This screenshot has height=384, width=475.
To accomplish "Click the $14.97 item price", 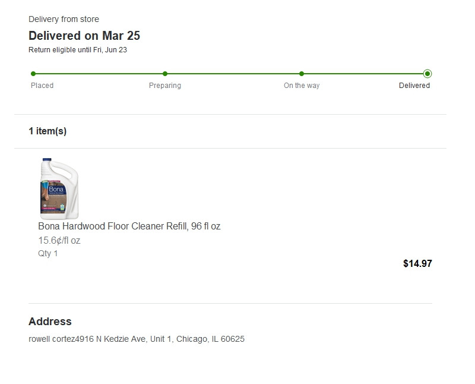I will pos(417,263).
